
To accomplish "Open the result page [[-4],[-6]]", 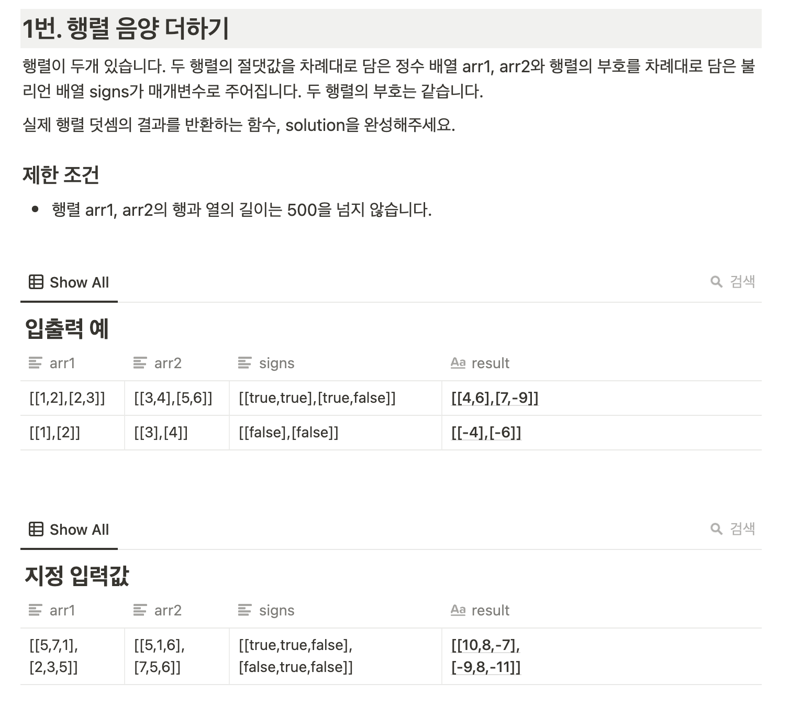I will (486, 433).
